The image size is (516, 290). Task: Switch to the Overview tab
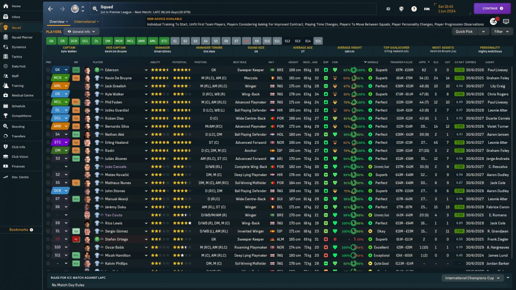coord(59,22)
